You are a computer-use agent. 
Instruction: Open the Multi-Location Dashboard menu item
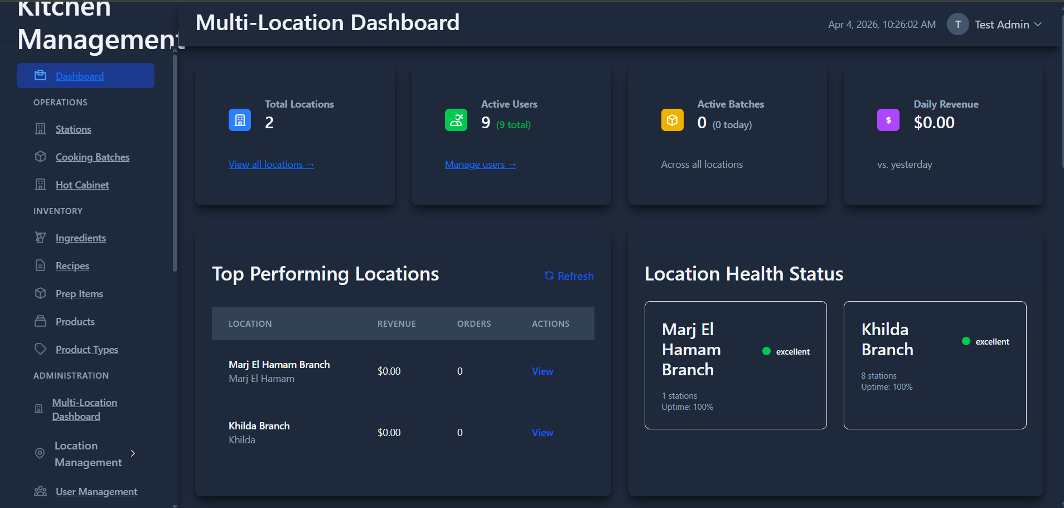click(84, 409)
